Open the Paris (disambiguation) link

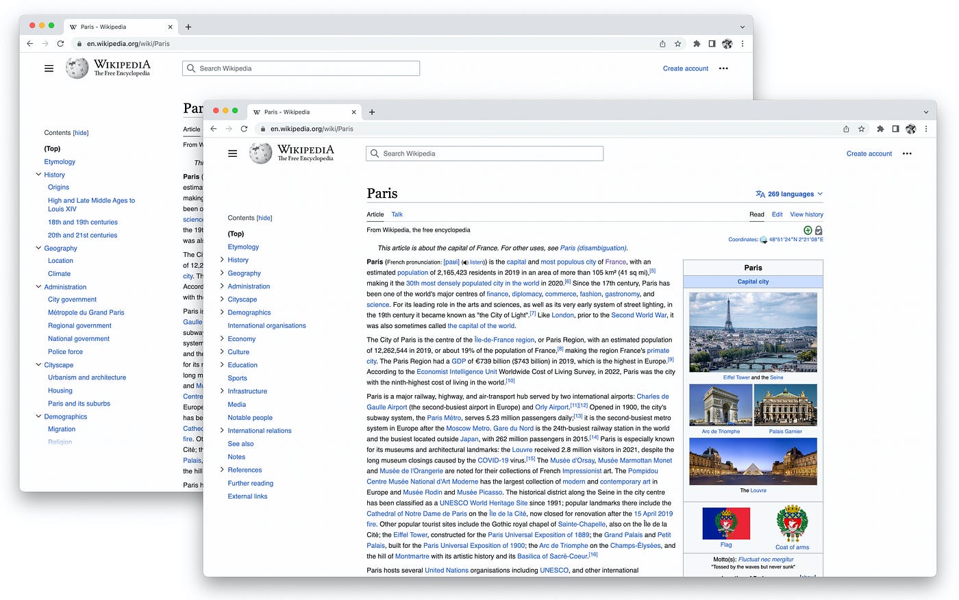coord(593,248)
